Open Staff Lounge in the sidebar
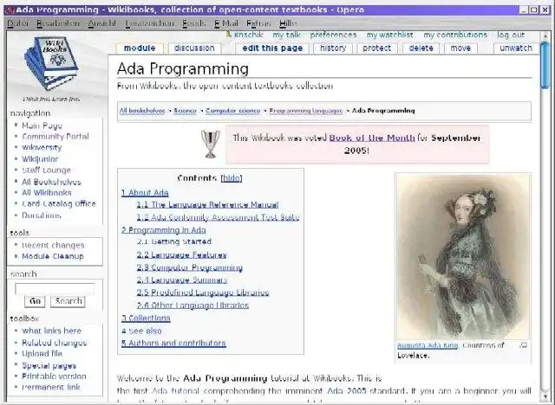 tap(46, 170)
